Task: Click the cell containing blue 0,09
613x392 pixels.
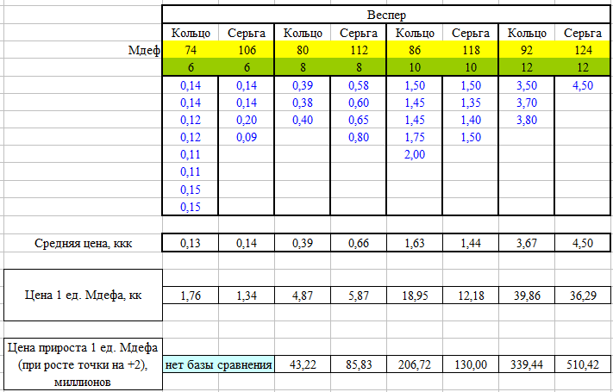Action: (246, 136)
